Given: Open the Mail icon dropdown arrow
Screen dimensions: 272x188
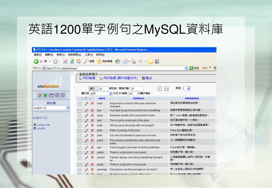Looking at the screenshot, I should 129,62.
